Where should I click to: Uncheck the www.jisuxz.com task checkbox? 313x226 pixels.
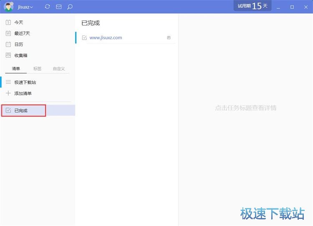click(x=84, y=38)
